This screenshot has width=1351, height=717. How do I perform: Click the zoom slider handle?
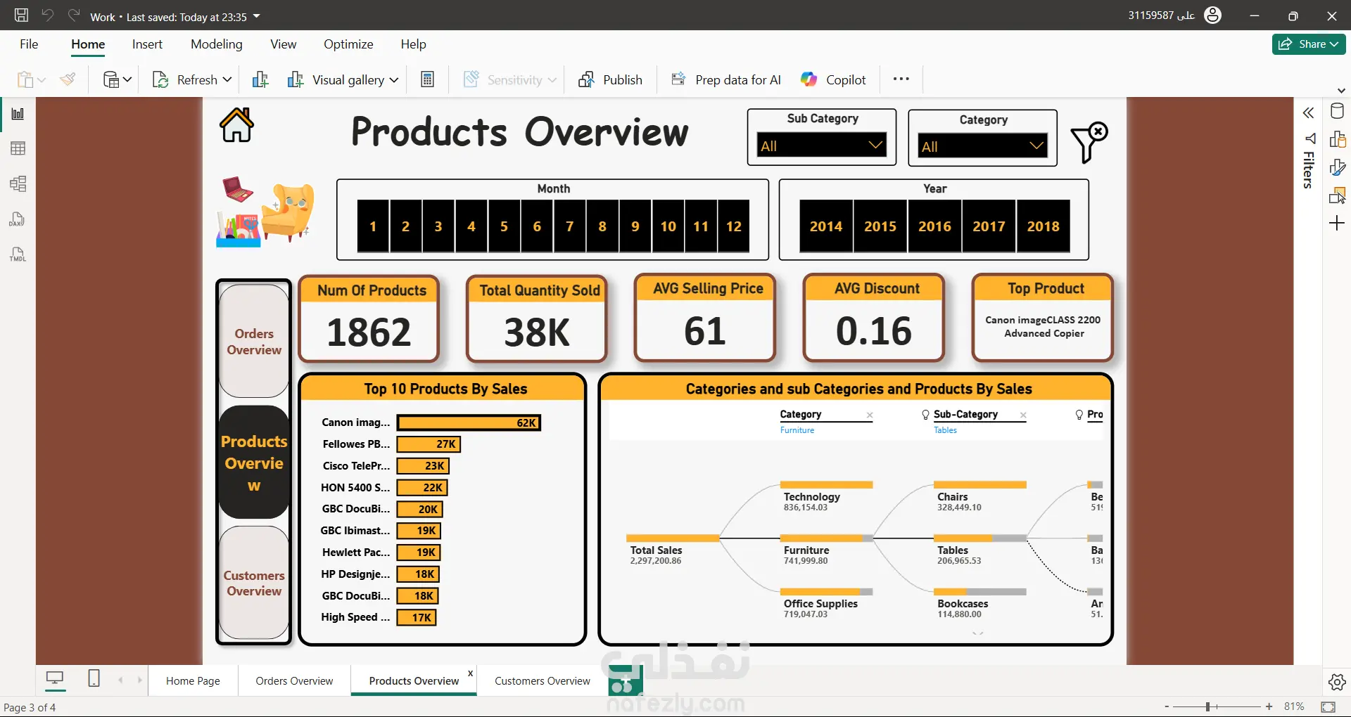click(1207, 706)
